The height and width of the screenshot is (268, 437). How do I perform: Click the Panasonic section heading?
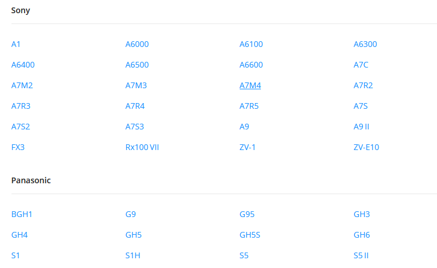pos(31,180)
